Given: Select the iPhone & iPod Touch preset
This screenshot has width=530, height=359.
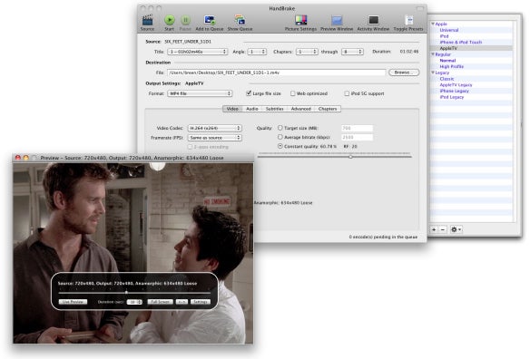Looking at the screenshot, I should click(461, 43).
